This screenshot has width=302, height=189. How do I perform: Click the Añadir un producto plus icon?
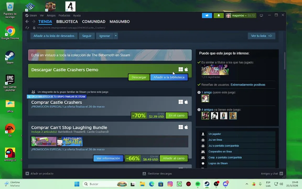tap(27, 174)
